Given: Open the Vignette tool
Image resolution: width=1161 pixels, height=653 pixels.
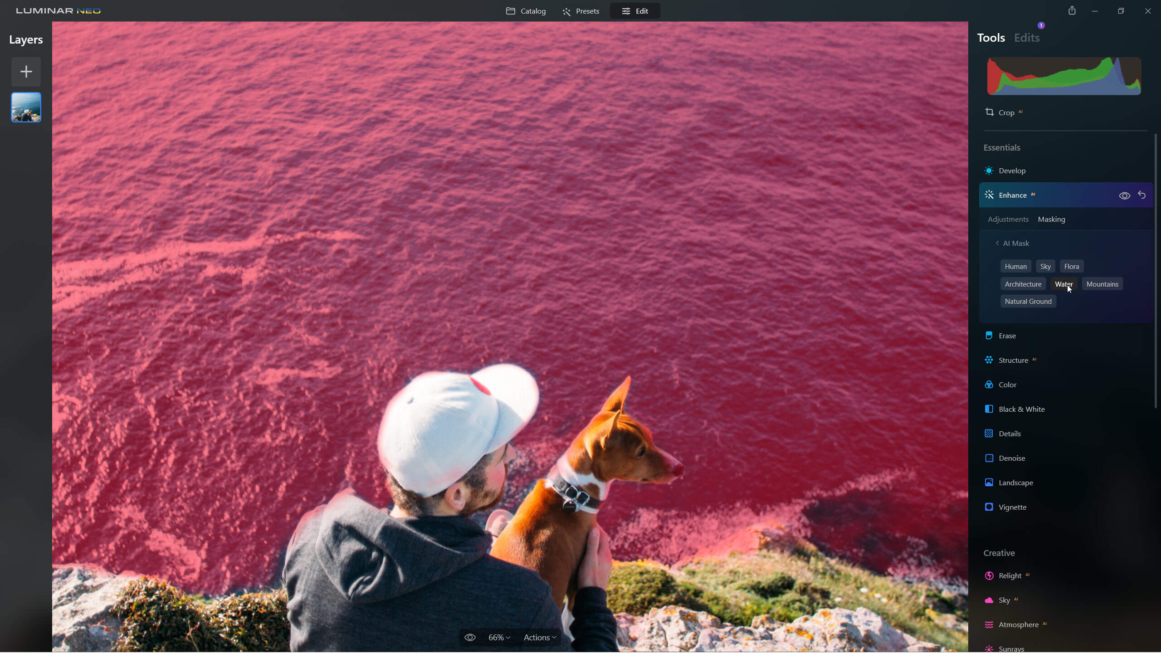Looking at the screenshot, I should click(1012, 507).
